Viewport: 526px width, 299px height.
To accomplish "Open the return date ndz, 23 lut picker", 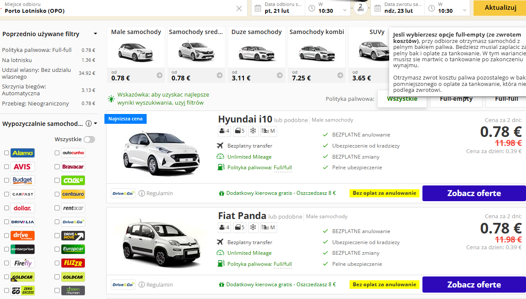I will 398,8.
